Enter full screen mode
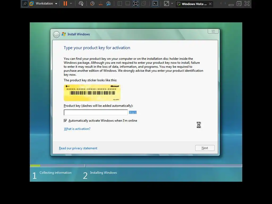This screenshot has height=204, width=272. click(x=136, y=4)
